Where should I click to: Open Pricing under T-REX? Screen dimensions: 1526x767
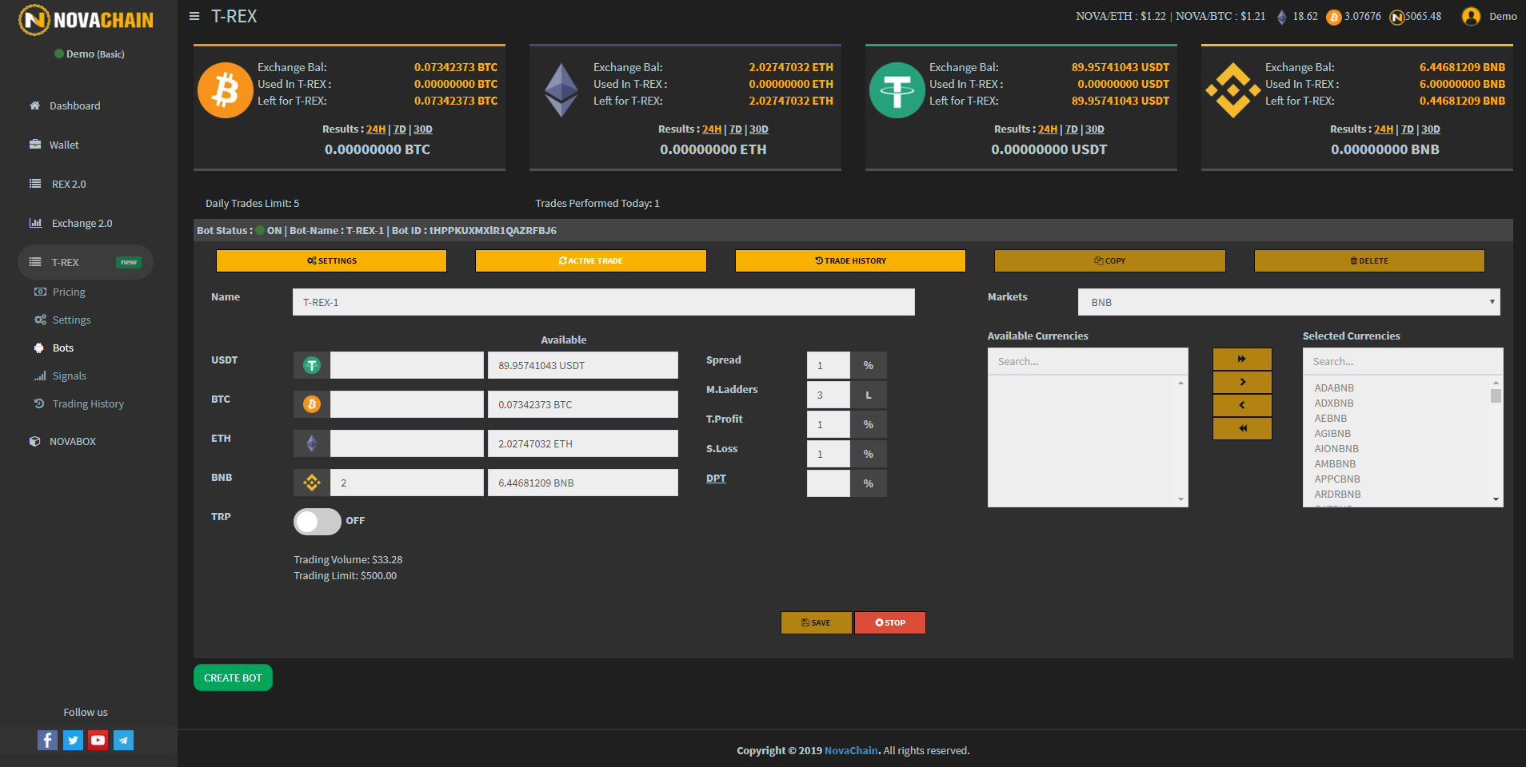69,292
